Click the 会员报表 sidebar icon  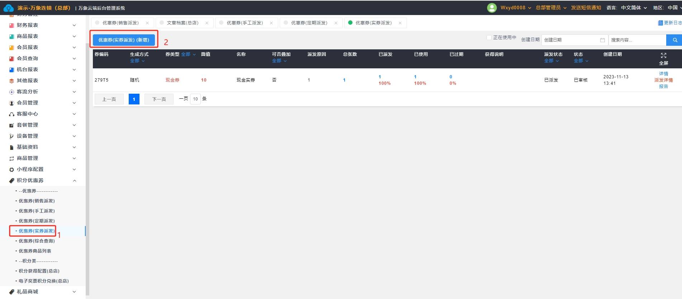(x=11, y=48)
